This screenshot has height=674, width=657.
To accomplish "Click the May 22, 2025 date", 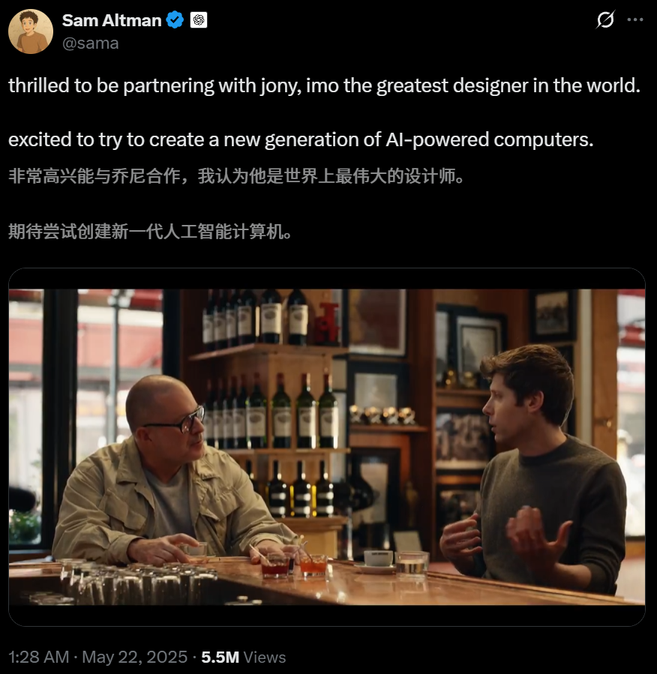I will point(134,657).
